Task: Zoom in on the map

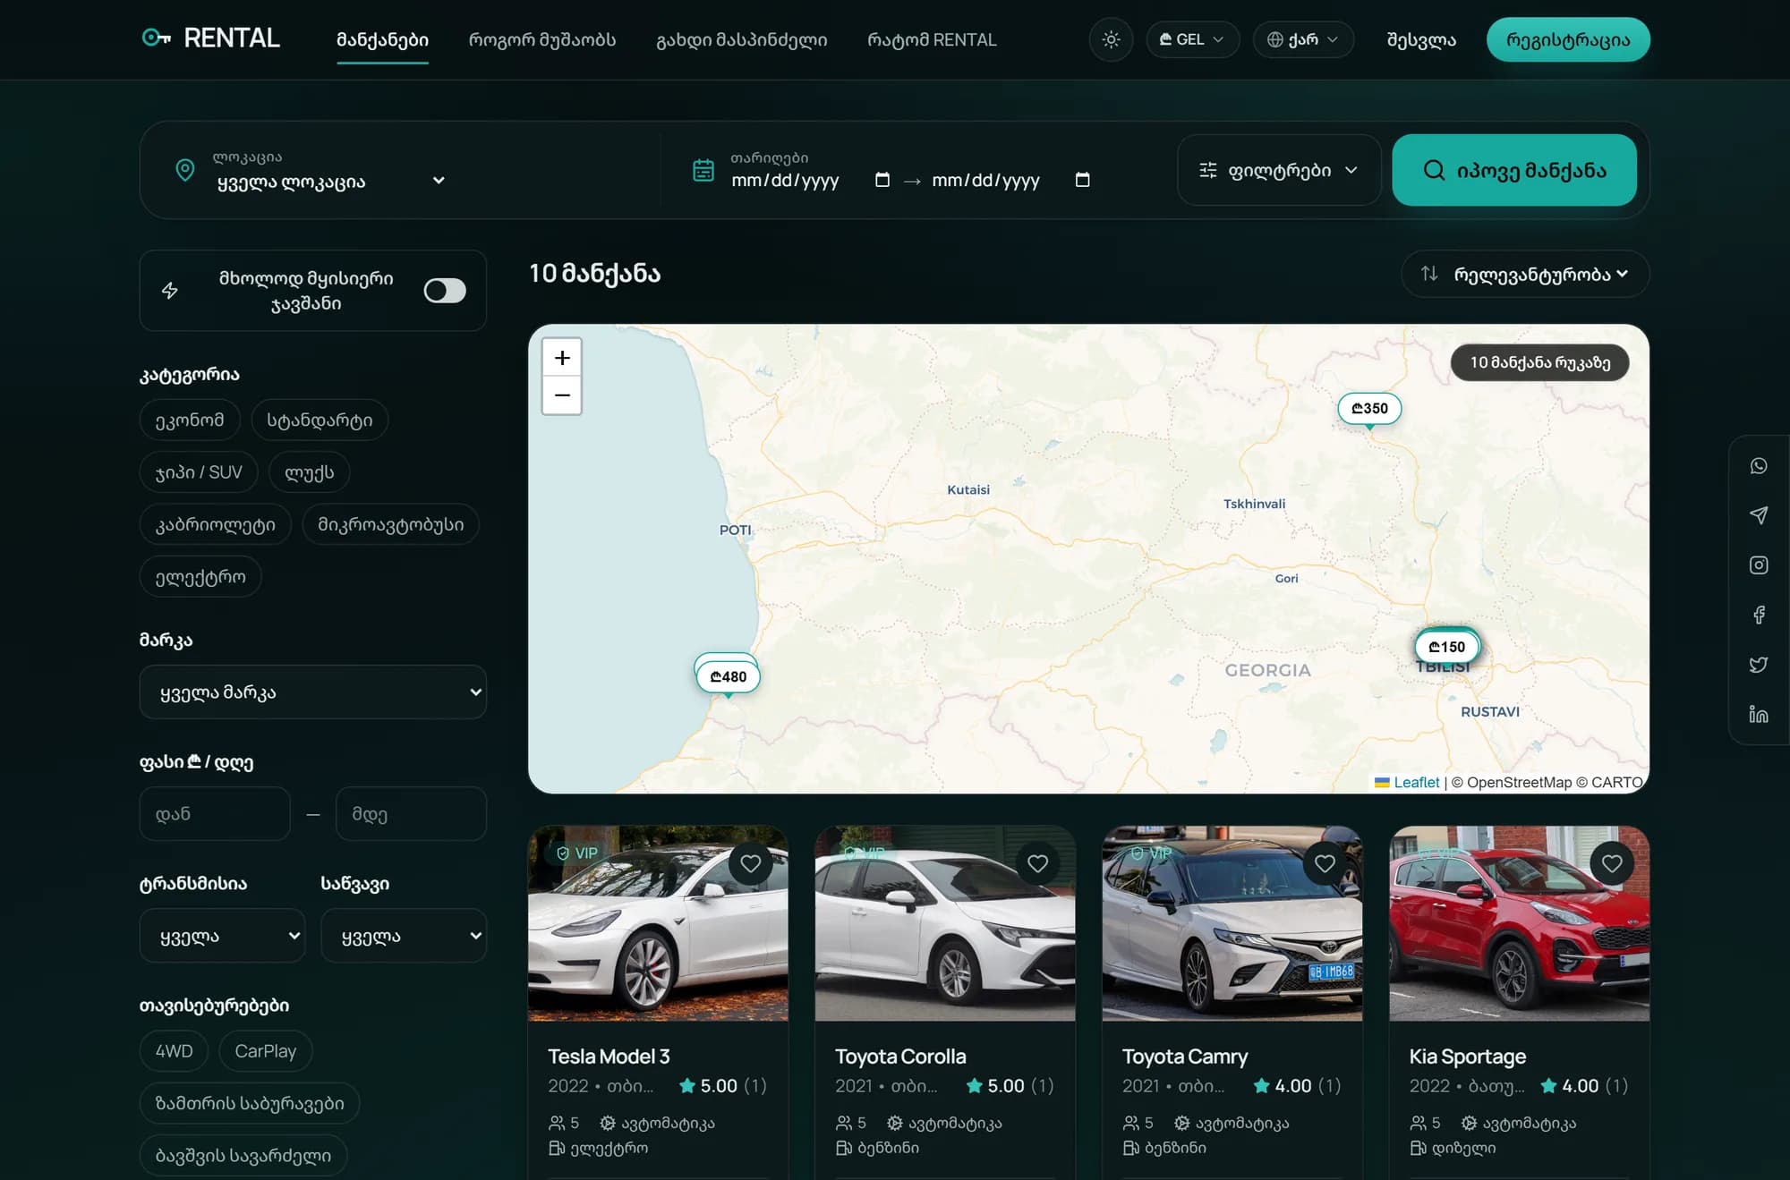Action: [562, 358]
